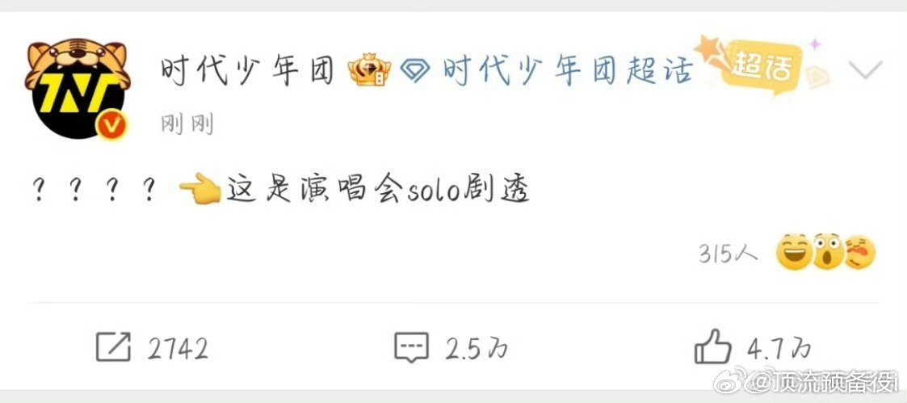The image size is (907, 403).
Task: Tap the squinting emoji reaction
Action: pyautogui.click(x=861, y=253)
